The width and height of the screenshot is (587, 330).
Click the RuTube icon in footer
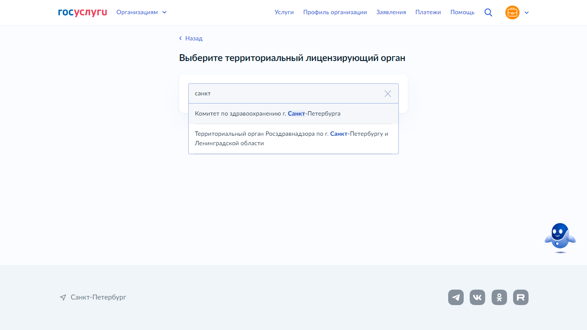(x=520, y=297)
